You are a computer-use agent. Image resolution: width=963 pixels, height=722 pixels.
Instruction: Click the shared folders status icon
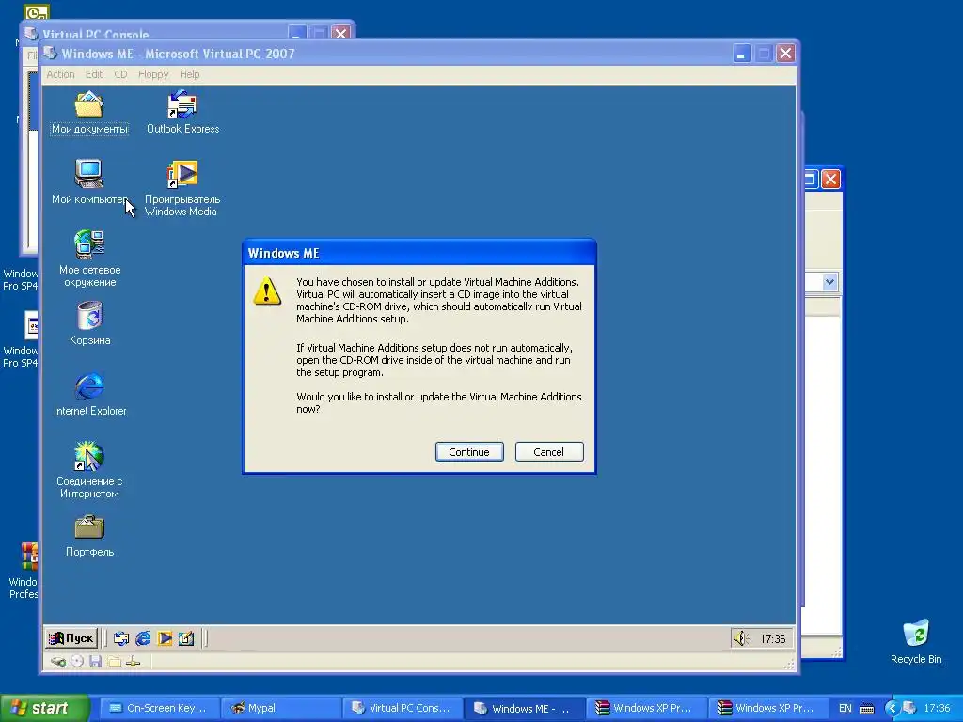(x=114, y=661)
